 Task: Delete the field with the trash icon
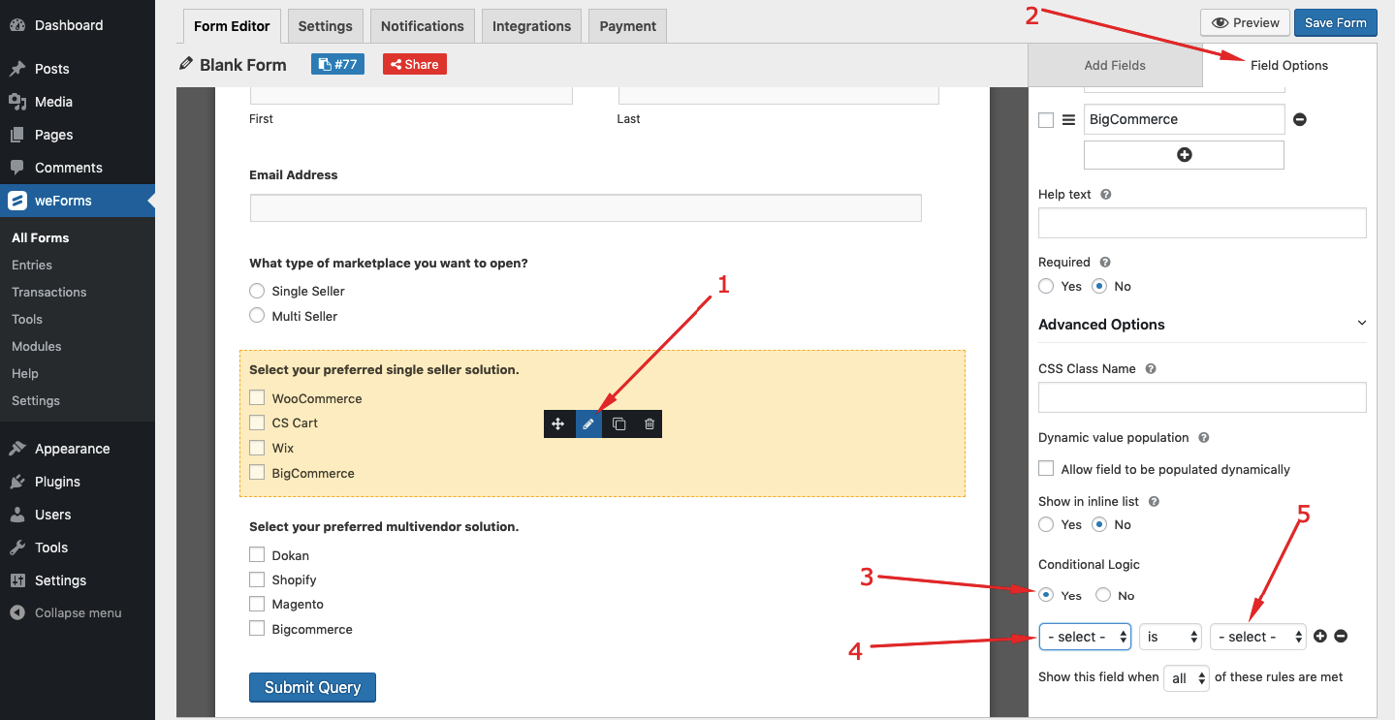pyautogui.click(x=649, y=423)
